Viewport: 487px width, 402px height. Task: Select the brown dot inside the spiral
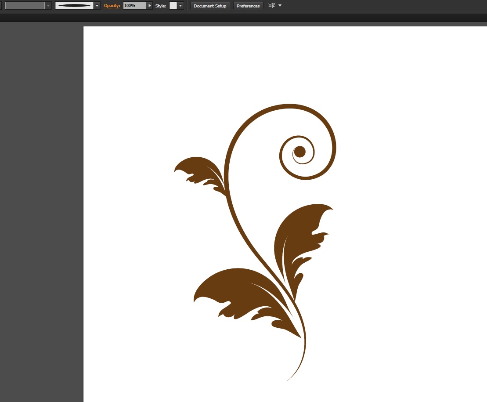coord(299,152)
